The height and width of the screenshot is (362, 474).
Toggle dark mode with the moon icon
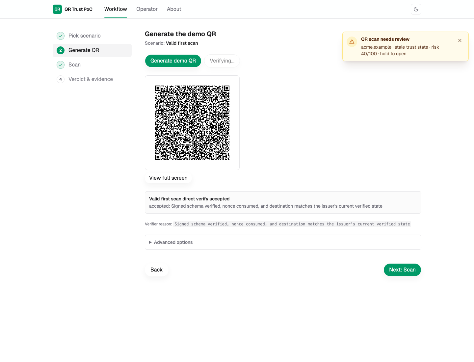416,9
